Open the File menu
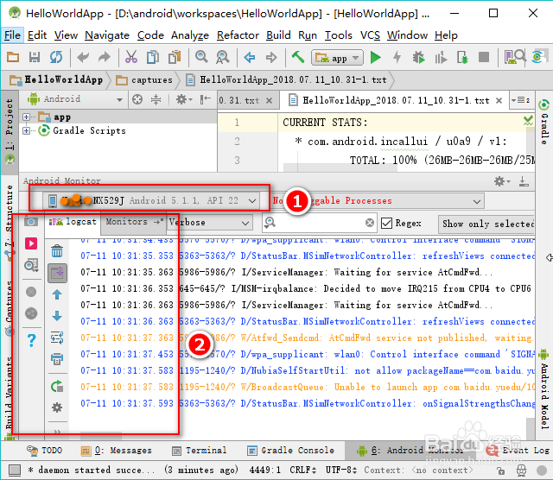Viewport: 553px width, 480px height. coord(12,35)
